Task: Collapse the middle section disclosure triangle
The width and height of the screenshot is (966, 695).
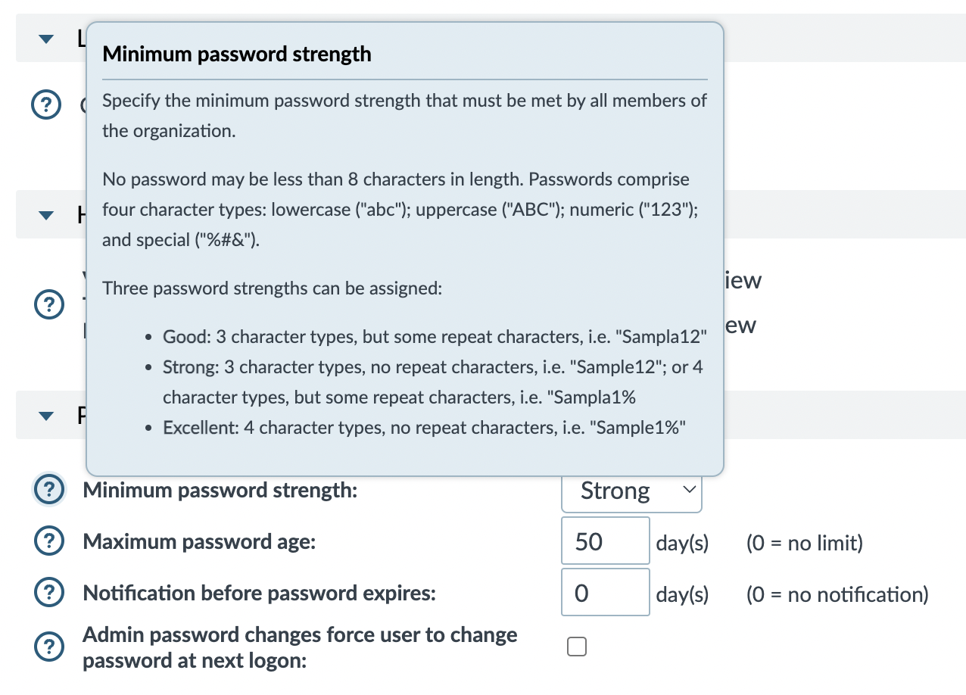Action: pyautogui.click(x=45, y=214)
